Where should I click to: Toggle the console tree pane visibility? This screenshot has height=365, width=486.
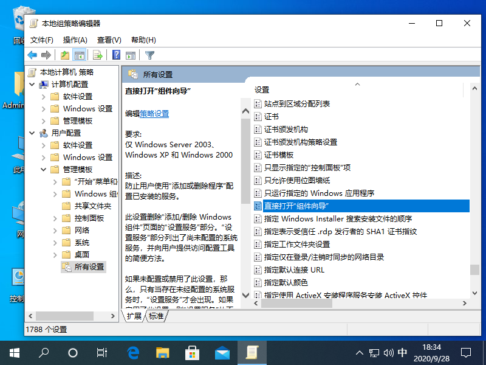[x=80, y=55]
